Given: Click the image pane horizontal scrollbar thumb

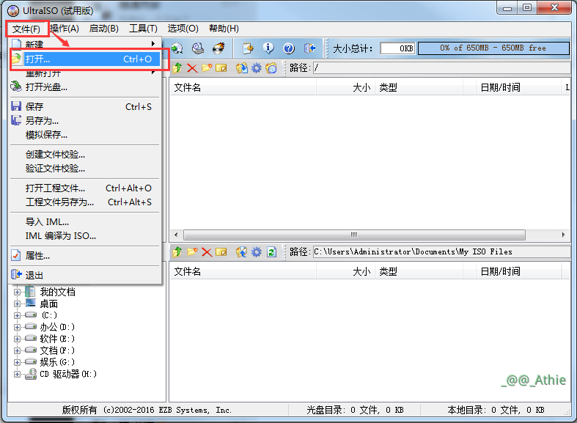Looking at the screenshot, I should click(354, 235).
